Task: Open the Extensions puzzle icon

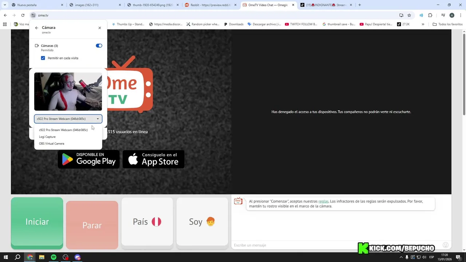Action: [x=430, y=15]
